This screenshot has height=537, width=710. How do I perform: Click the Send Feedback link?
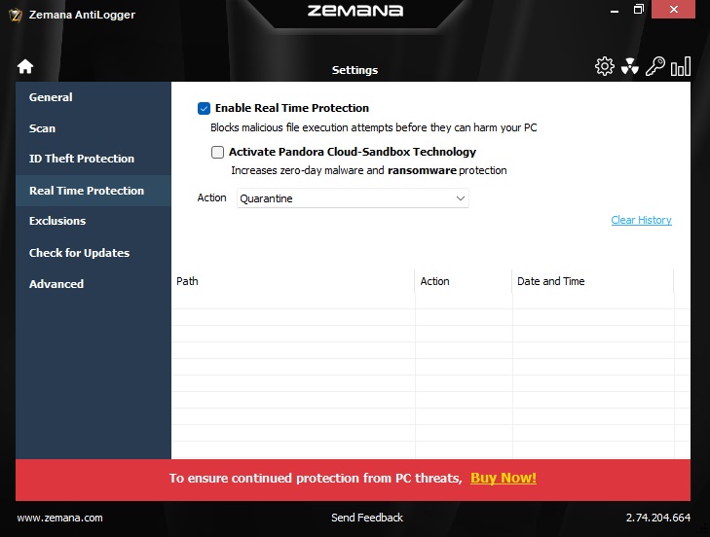coord(367,518)
